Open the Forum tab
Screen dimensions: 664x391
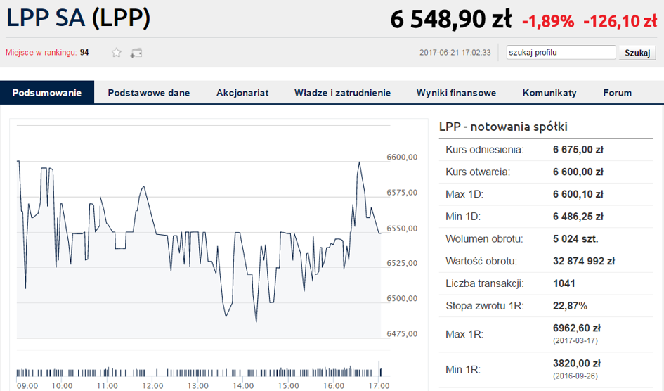point(617,93)
